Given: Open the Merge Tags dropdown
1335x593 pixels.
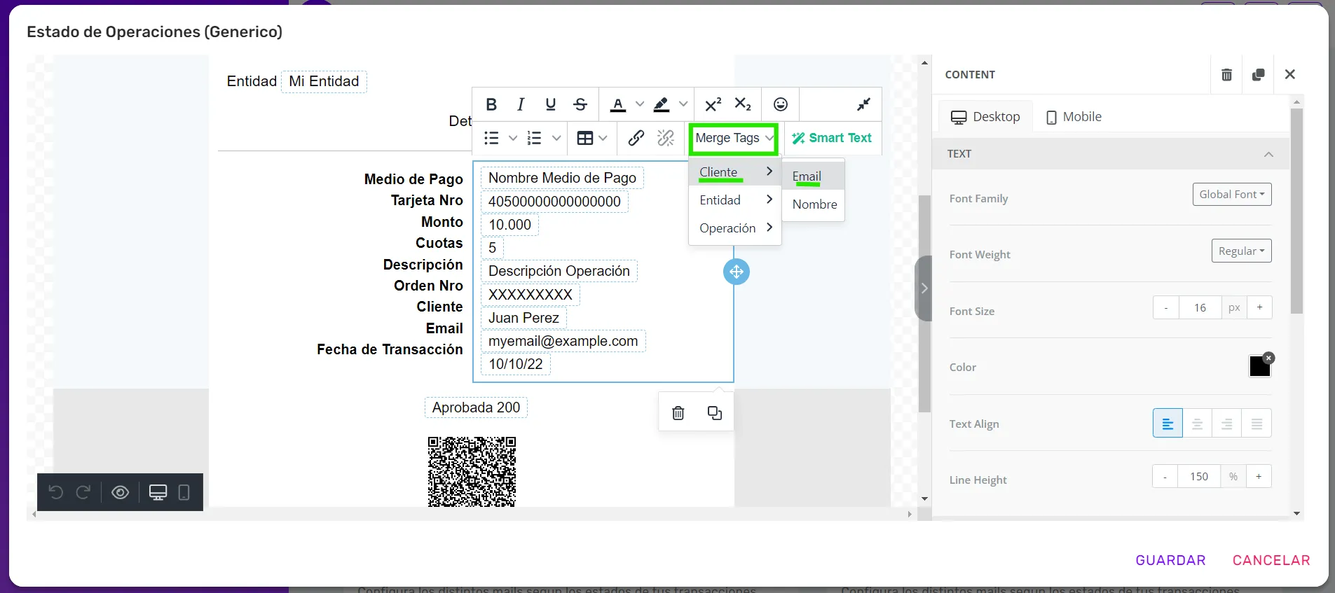Looking at the screenshot, I should pyautogui.click(x=734, y=139).
